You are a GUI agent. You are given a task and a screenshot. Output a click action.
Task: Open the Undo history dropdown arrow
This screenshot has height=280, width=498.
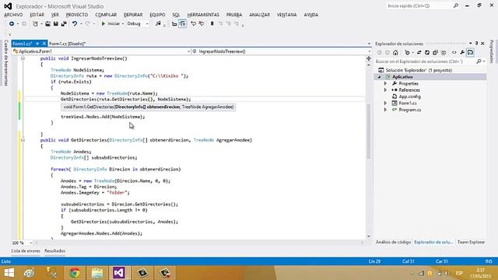point(81,24)
